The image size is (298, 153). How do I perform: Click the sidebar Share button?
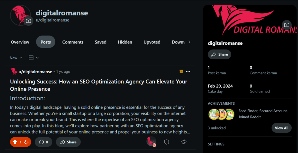[219, 54]
